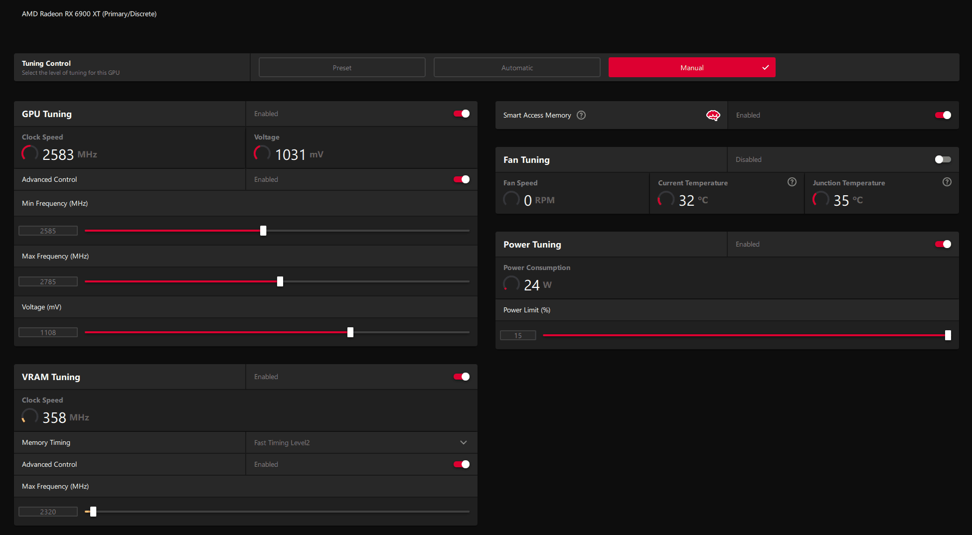Image resolution: width=972 pixels, height=535 pixels.
Task: Click the 358 MHz VRAM clock reading
Action: pos(66,417)
